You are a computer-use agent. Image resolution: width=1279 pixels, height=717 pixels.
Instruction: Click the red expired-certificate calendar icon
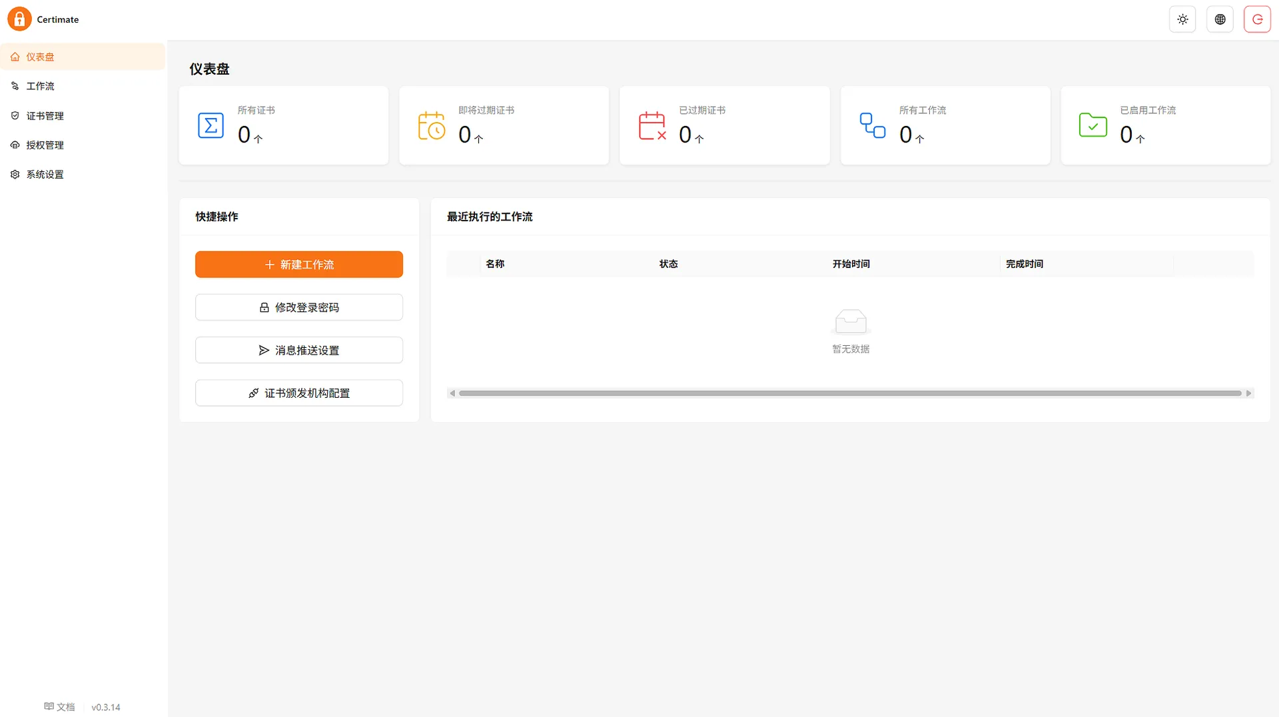[x=653, y=125]
